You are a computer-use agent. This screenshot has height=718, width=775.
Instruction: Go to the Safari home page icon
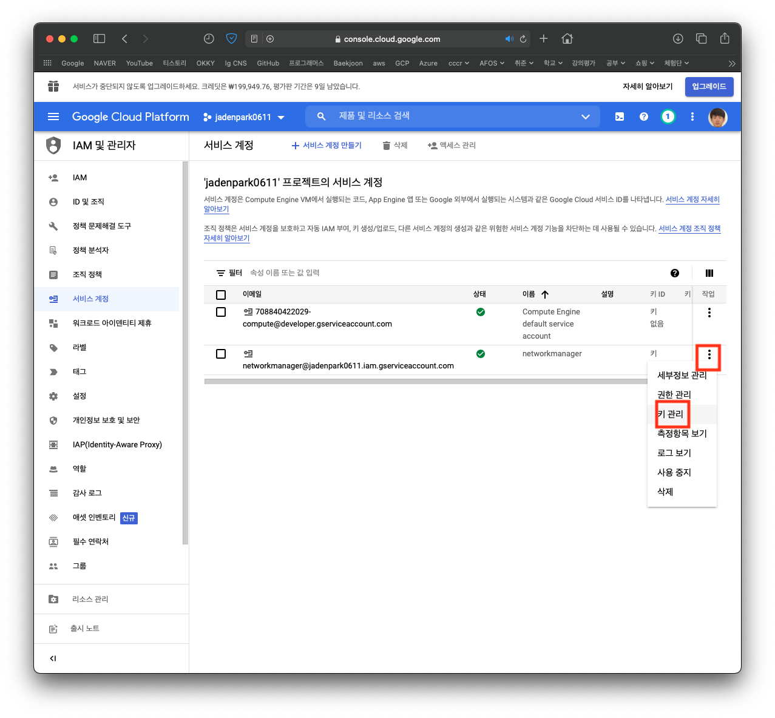click(x=567, y=39)
